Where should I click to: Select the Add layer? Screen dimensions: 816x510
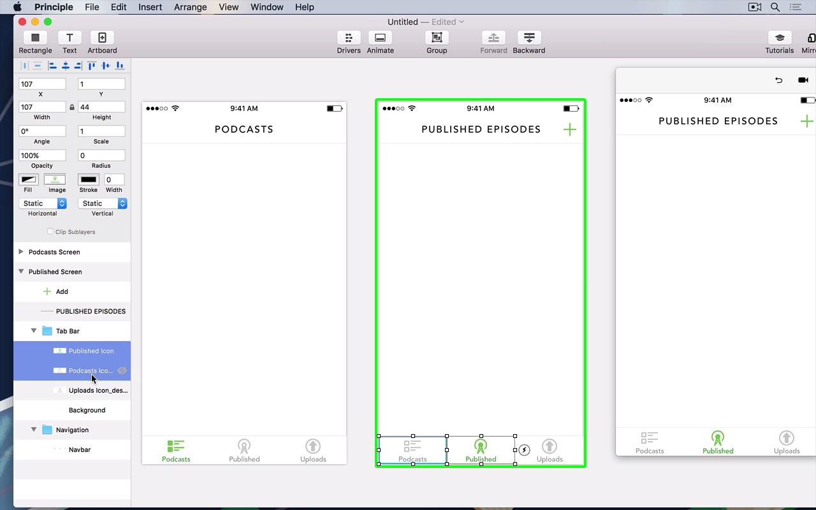click(x=72, y=291)
